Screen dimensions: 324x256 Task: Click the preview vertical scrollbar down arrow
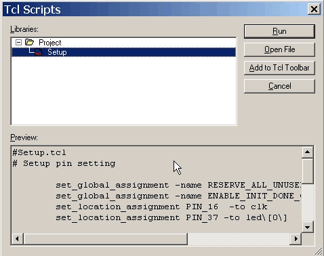click(307, 227)
